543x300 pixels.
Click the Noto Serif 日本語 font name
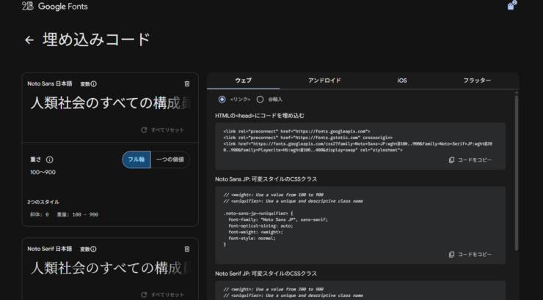pyautogui.click(x=50, y=249)
